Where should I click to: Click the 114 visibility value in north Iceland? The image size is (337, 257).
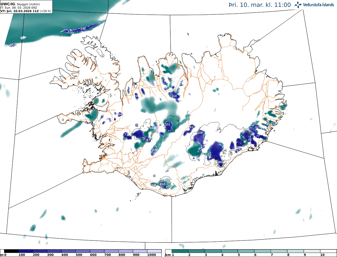point(174,96)
